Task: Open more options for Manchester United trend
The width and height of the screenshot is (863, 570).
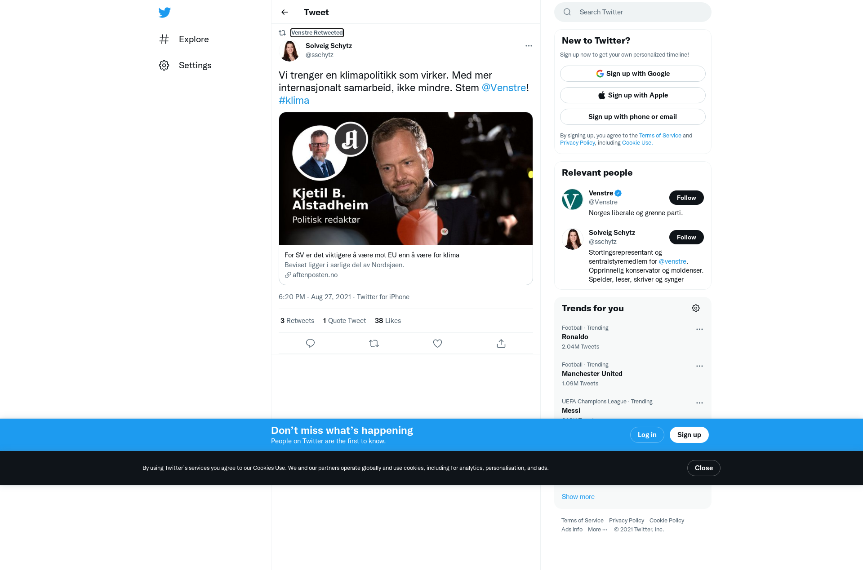Action: [x=699, y=366]
